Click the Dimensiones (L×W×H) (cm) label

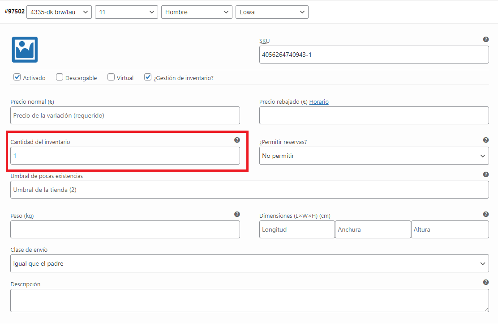pyautogui.click(x=295, y=216)
